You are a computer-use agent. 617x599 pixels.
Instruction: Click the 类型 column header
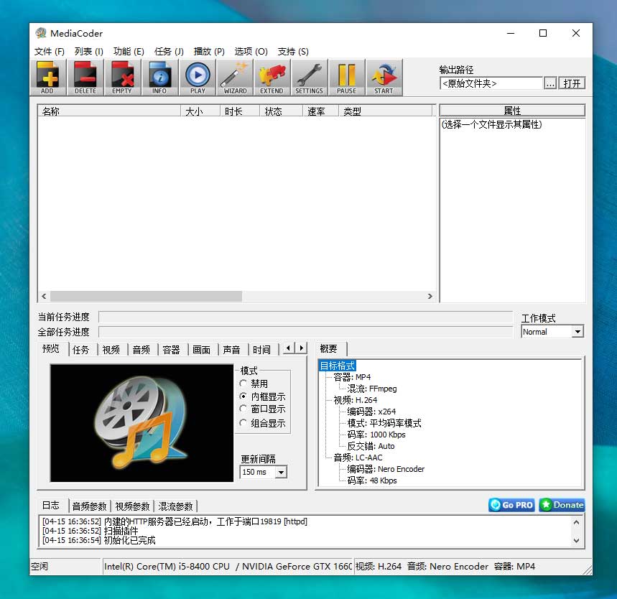click(x=385, y=111)
